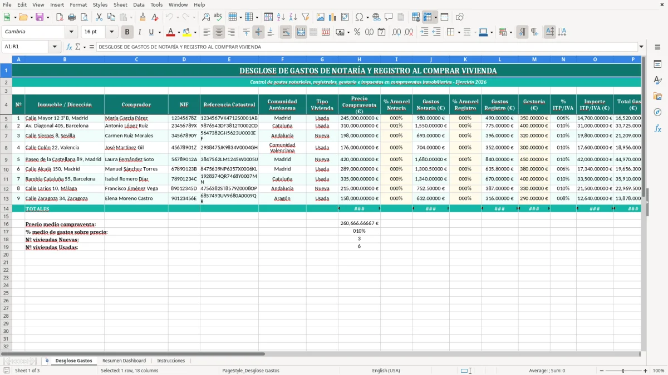Click the Copy icon
The image size is (668, 375).
(111, 17)
